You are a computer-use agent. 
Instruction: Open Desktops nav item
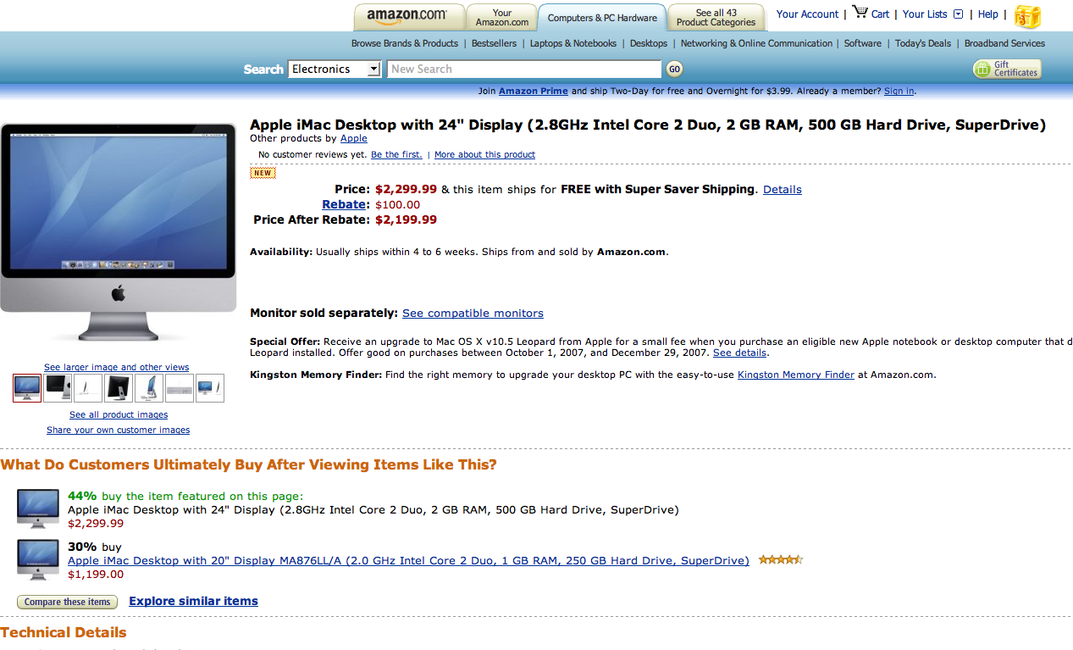tap(649, 43)
